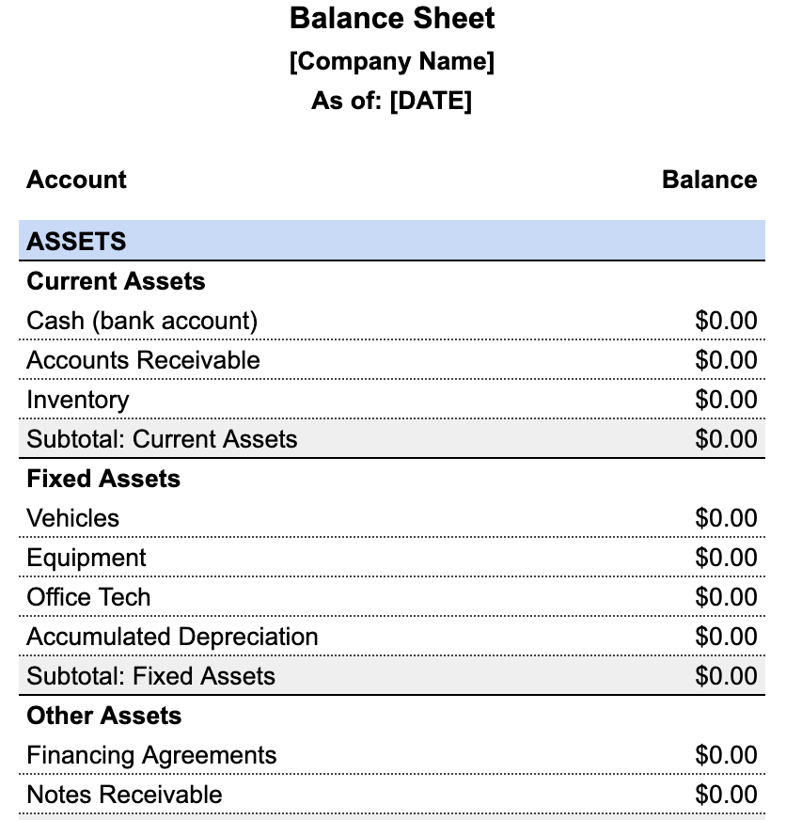The width and height of the screenshot is (786, 820).
Task: Click the Other Assets heading
Action: click(x=103, y=716)
